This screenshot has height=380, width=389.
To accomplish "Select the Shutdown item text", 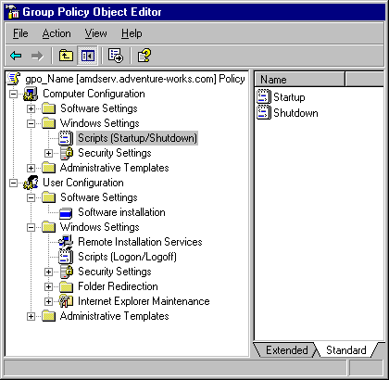I will click(295, 113).
